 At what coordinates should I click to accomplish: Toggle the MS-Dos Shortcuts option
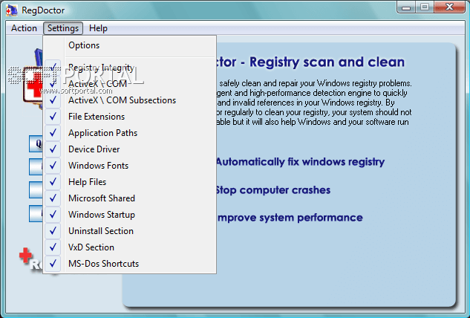click(130, 264)
